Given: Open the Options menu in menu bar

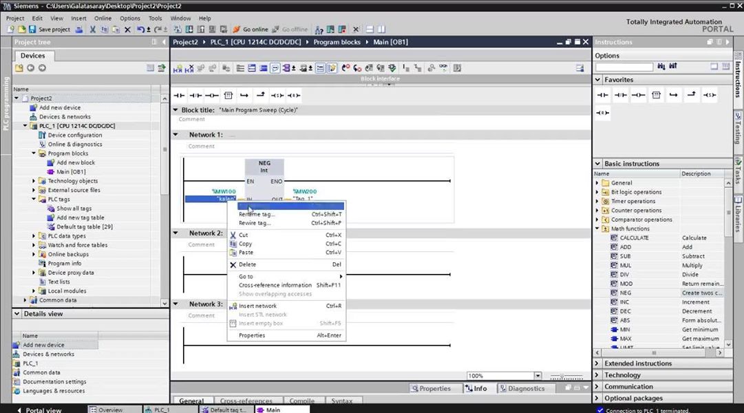Looking at the screenshot, I should click(129, 19).
